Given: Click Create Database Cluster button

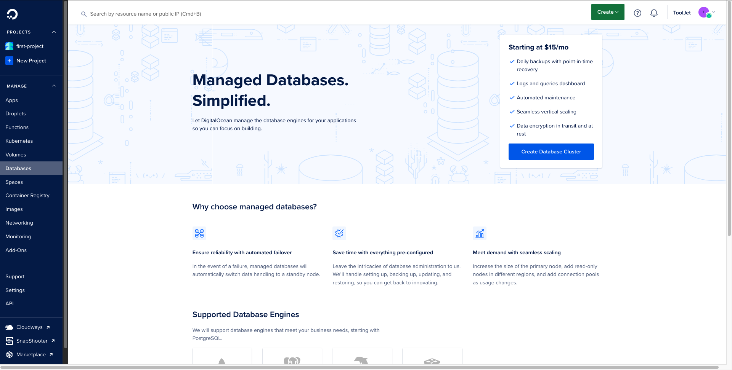Looking at the screenshot, I should point(551,152).
